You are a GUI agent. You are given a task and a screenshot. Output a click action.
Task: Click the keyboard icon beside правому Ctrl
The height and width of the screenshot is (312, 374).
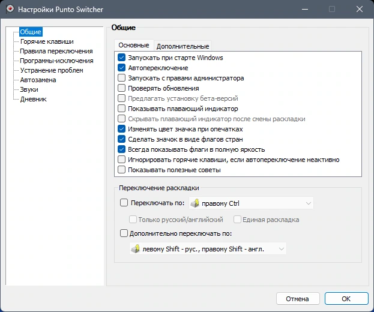pos(195,203)
